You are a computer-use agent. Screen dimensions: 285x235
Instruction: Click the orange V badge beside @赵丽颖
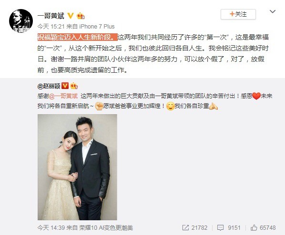[x=65, y=86]
